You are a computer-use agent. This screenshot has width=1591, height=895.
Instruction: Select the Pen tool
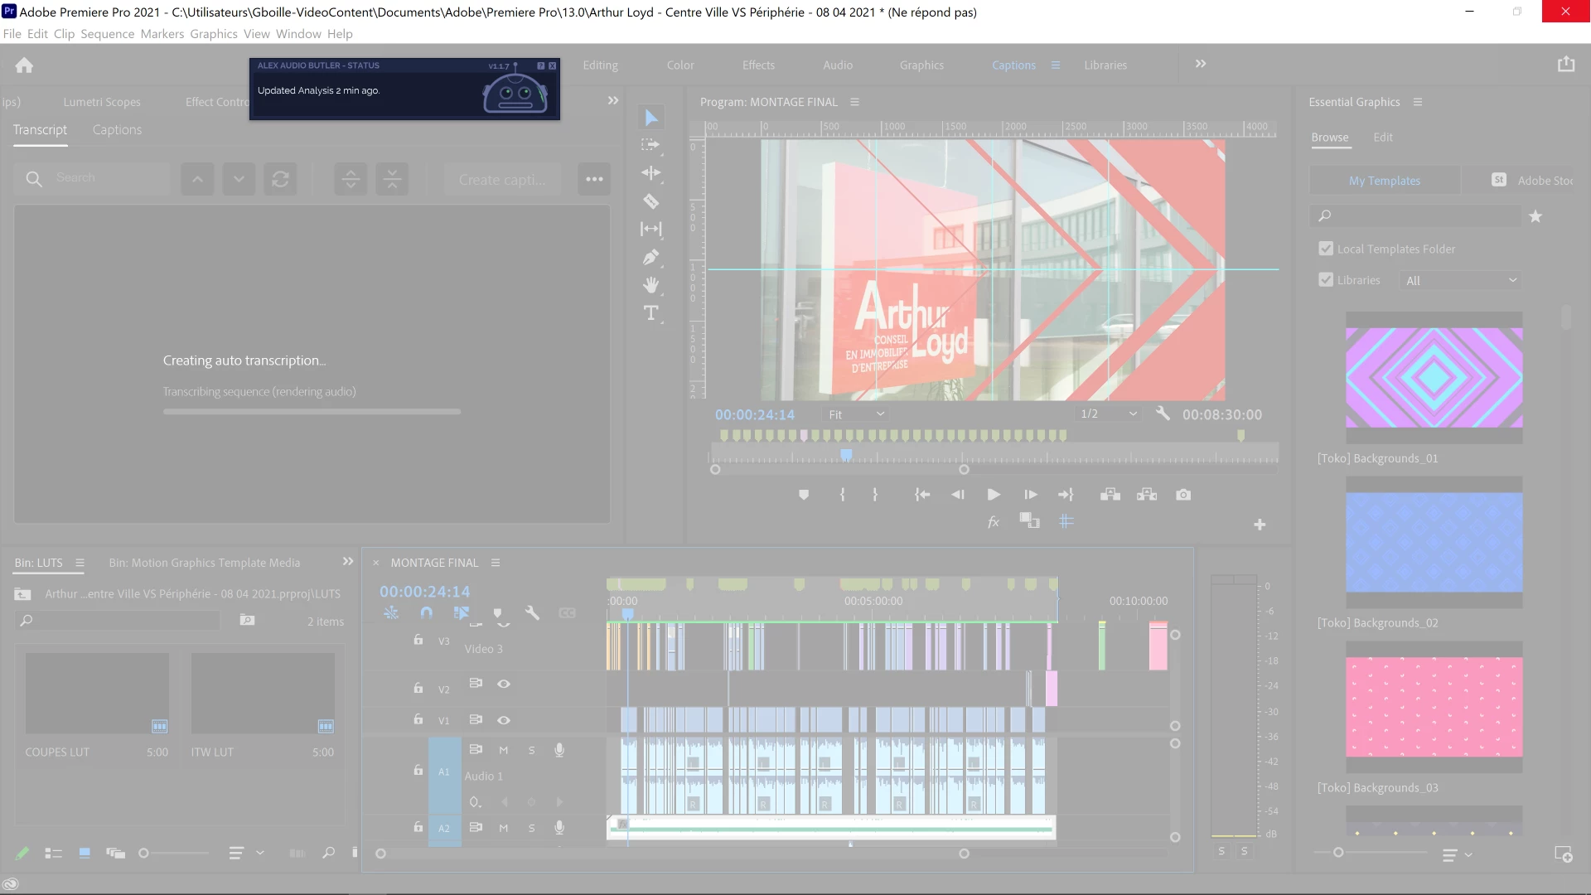coord(651,258)
